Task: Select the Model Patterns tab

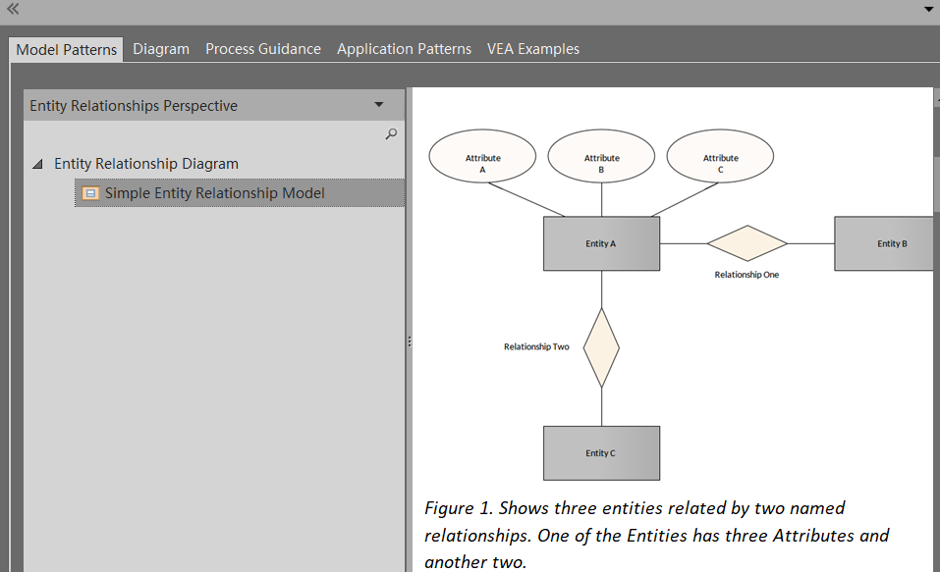Action: (x=66, y=48)
